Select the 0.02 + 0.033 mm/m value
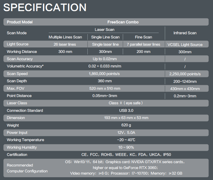 click(105, 66)
